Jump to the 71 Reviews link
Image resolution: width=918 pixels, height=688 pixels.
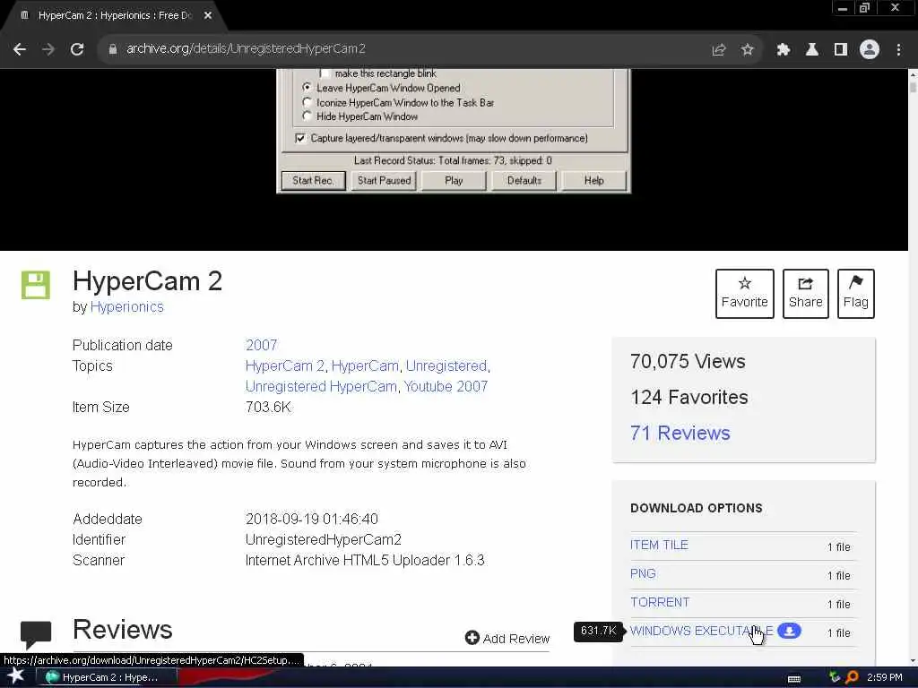click(680, 433)
